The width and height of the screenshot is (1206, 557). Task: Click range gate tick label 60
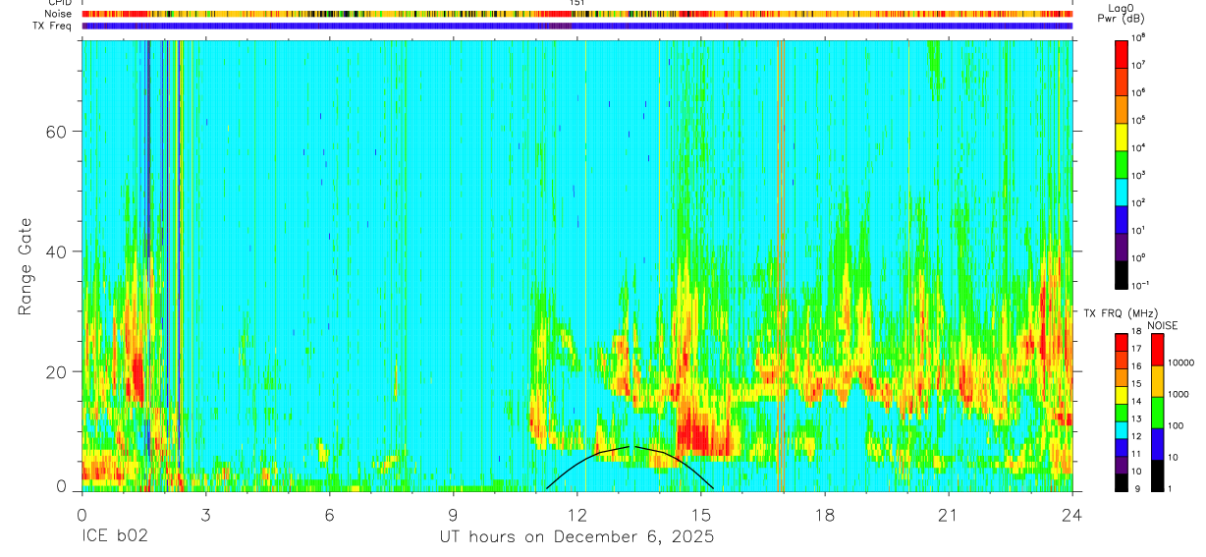point(56,132)
